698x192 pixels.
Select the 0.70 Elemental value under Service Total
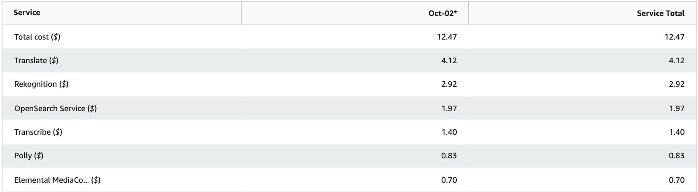point(677,180)
